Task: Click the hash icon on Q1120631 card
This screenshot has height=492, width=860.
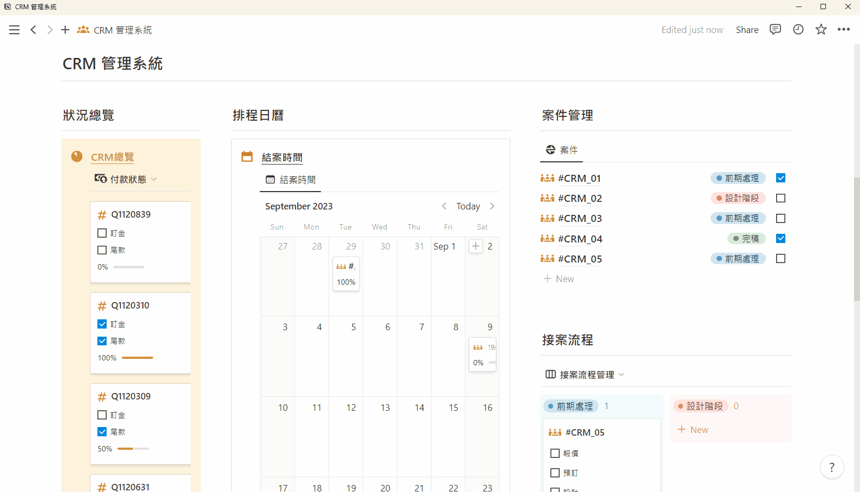Action: click(x=102, y=487)
